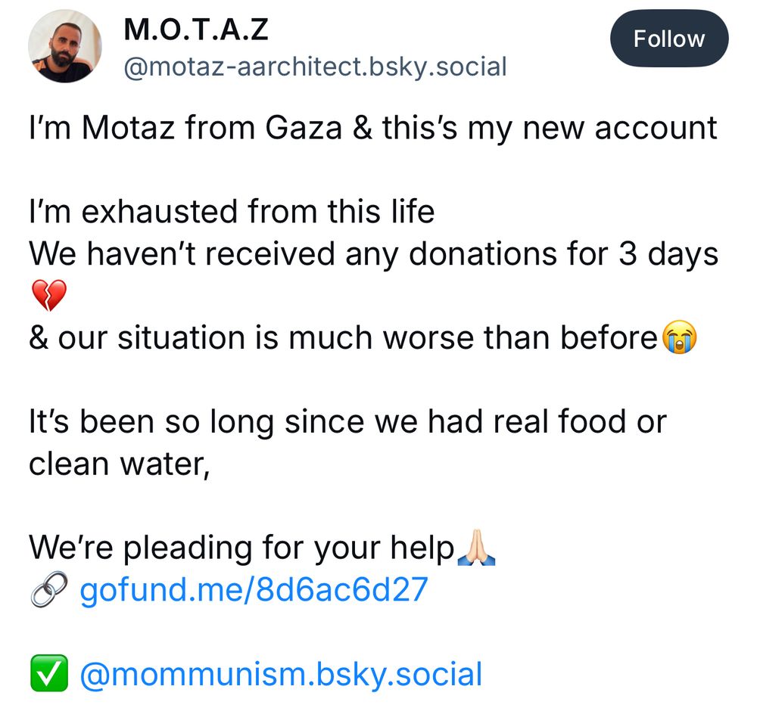Click the "It's been so long since" line
Screen dimensions: 757x711
point(347,422)
